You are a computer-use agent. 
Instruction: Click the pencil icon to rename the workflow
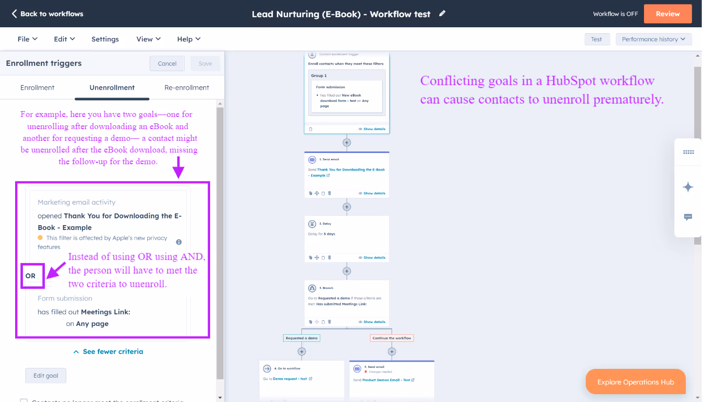442,14
